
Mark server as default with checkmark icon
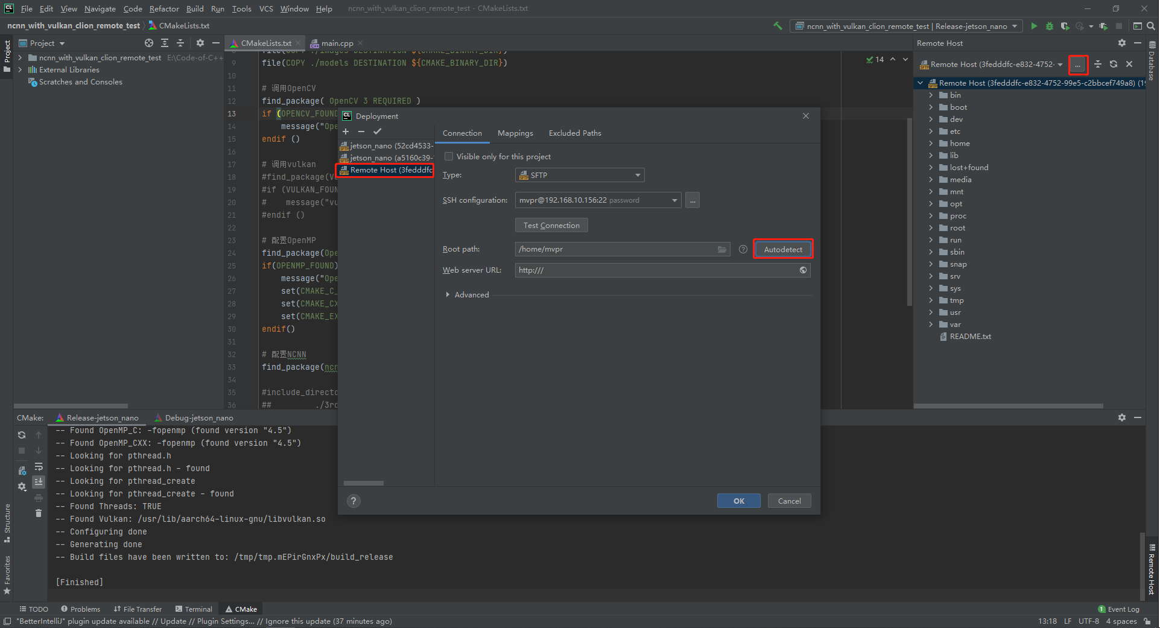[377, 132]
